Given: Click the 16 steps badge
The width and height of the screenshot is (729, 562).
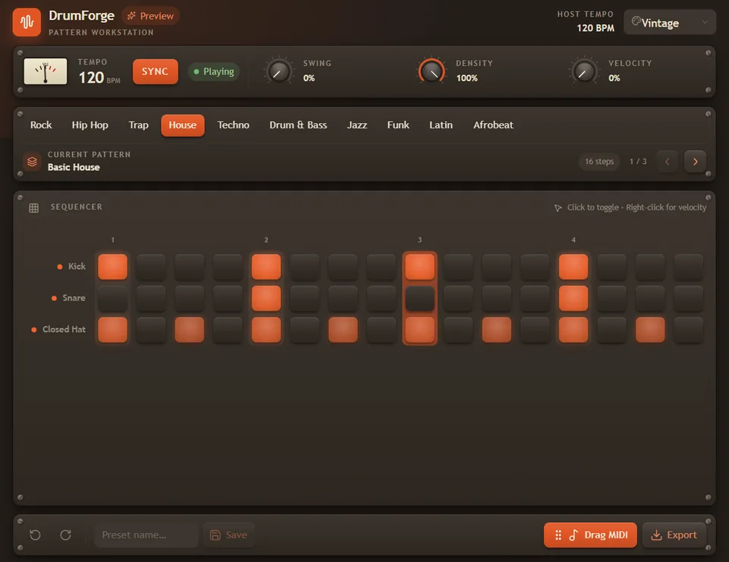Looking at the screenshot, I should [599, 161].
